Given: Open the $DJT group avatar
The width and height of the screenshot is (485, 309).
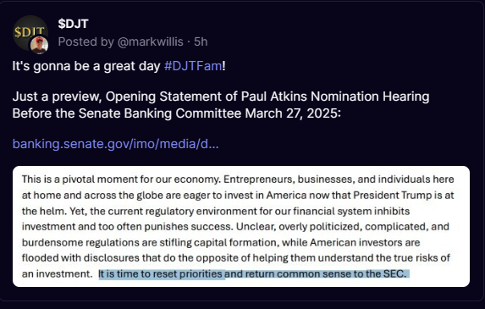Looking at the screenshot, I should pyautogui.click(x=28, y=31).
